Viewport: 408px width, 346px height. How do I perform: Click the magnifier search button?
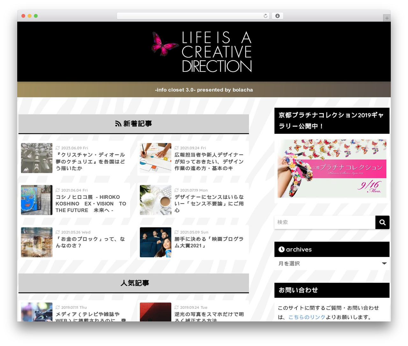382,222
